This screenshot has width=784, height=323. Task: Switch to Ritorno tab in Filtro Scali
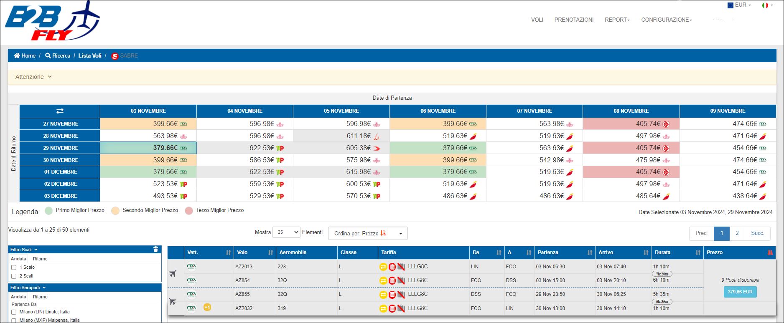[40, 259]
